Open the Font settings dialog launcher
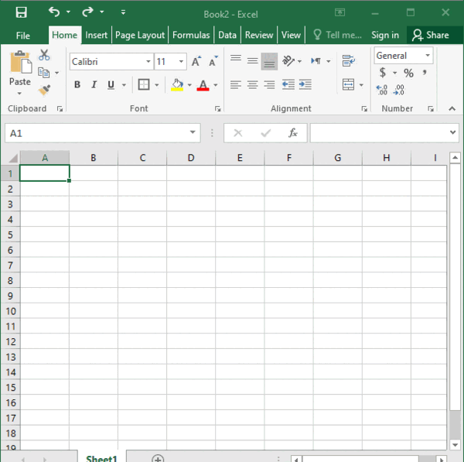The width and height of the screenshot is (464, 462). point(218,109)
